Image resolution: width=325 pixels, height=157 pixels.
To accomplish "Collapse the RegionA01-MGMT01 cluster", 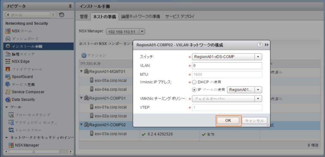I will pos(82,71).
